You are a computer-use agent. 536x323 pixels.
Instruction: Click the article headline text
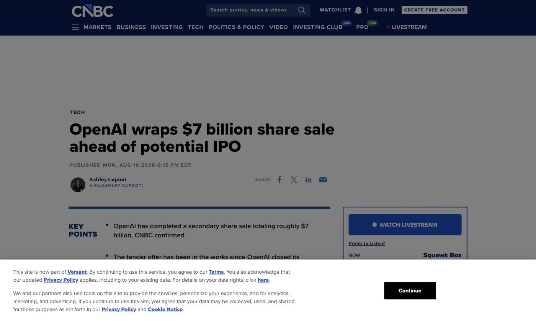coord(202,138)
